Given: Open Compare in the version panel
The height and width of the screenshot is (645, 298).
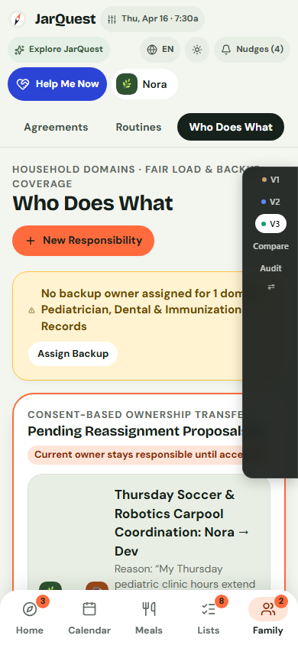Looking at the screenshot, I should [270, 246].
